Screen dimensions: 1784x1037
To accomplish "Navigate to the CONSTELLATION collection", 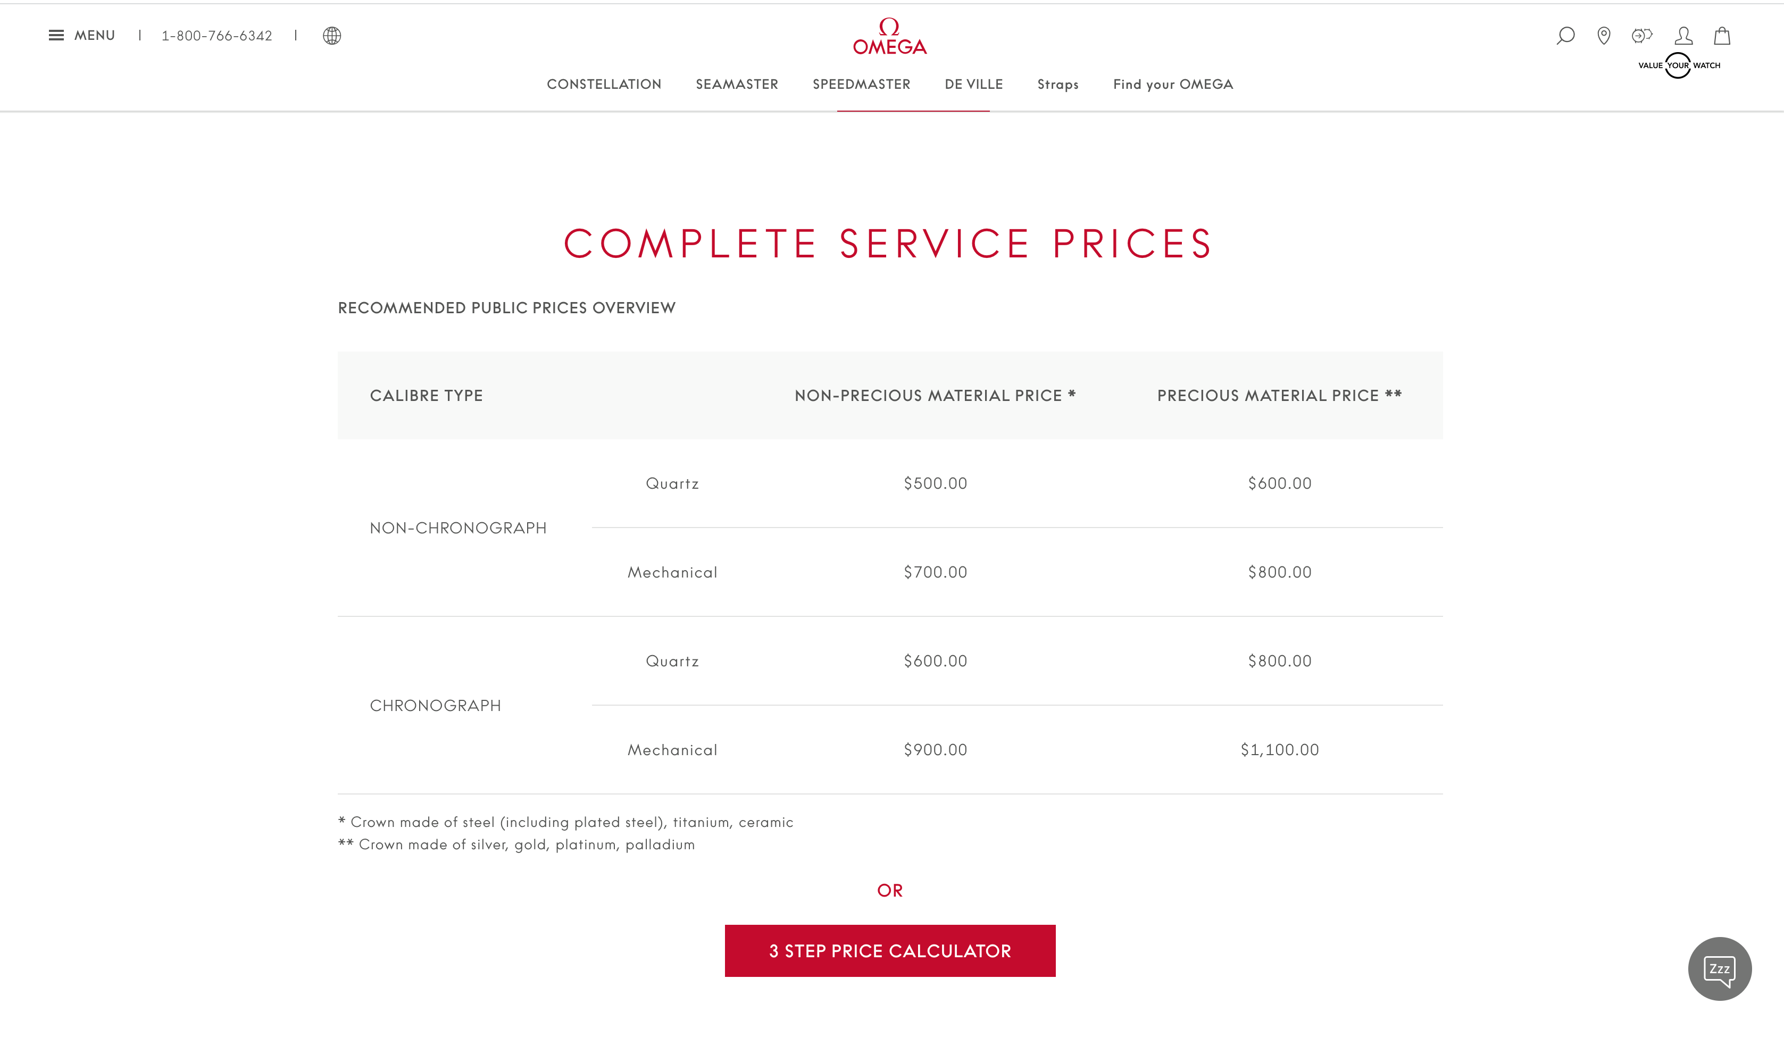I will point(604,84).
